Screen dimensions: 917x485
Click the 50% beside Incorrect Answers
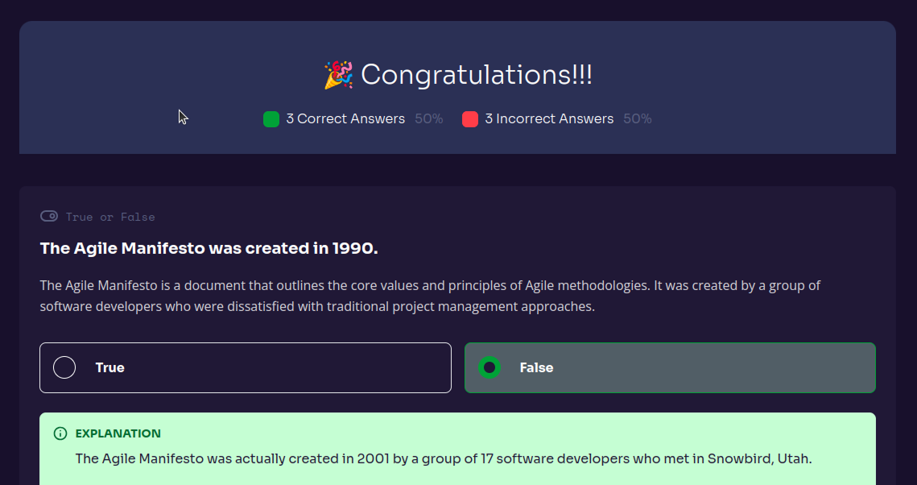(637, 119)
